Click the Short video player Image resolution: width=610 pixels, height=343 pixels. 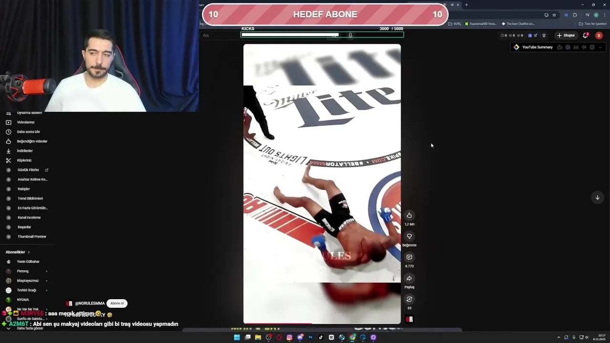(x=322, y=184)
